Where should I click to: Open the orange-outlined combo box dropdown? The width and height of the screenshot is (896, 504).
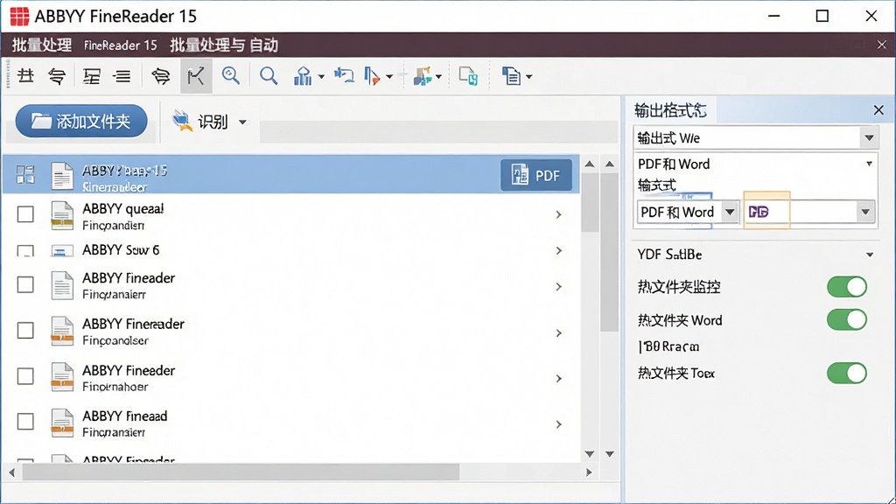tap(865, 212)
